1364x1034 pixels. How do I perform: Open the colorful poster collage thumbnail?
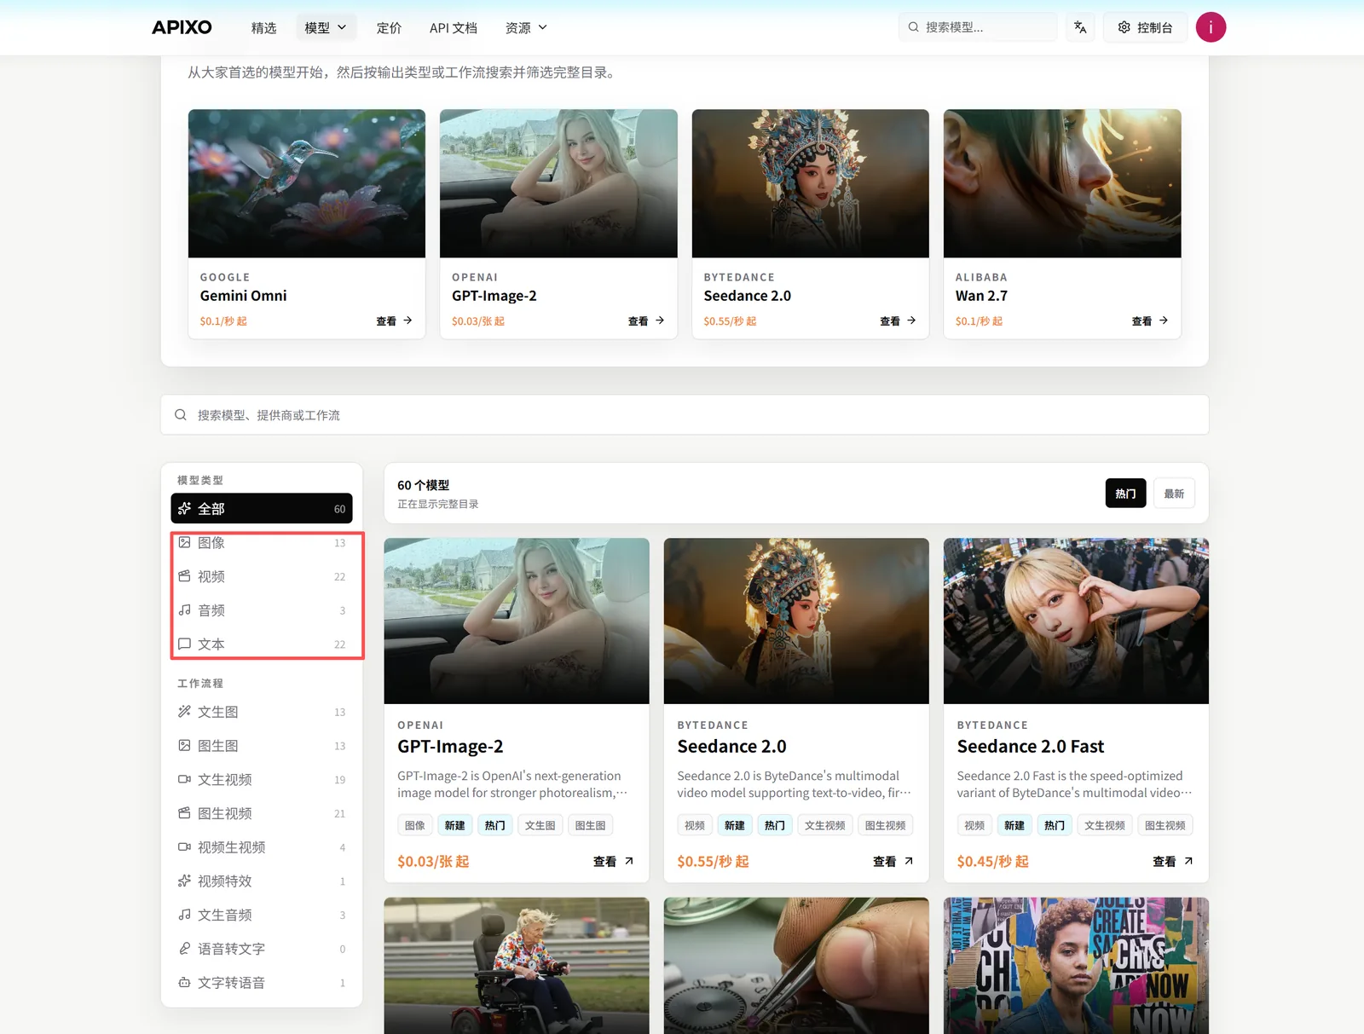[x=1076, y=966]
